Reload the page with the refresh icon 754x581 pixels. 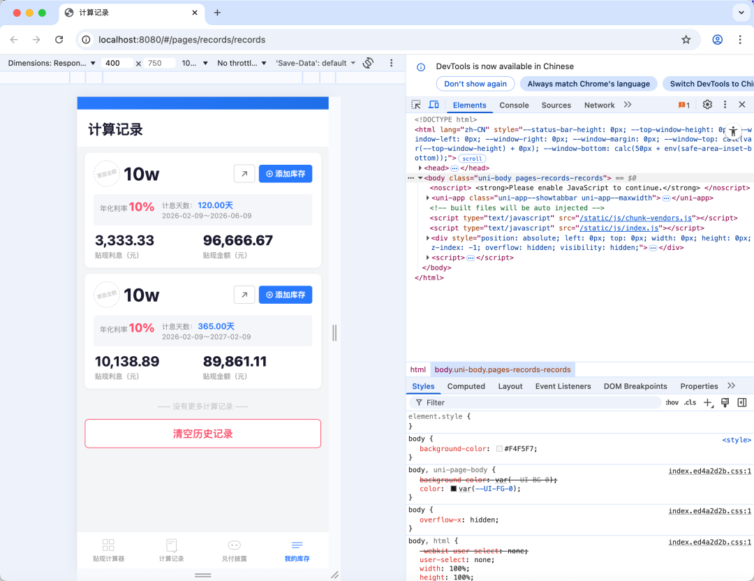(x=59, y=40)
